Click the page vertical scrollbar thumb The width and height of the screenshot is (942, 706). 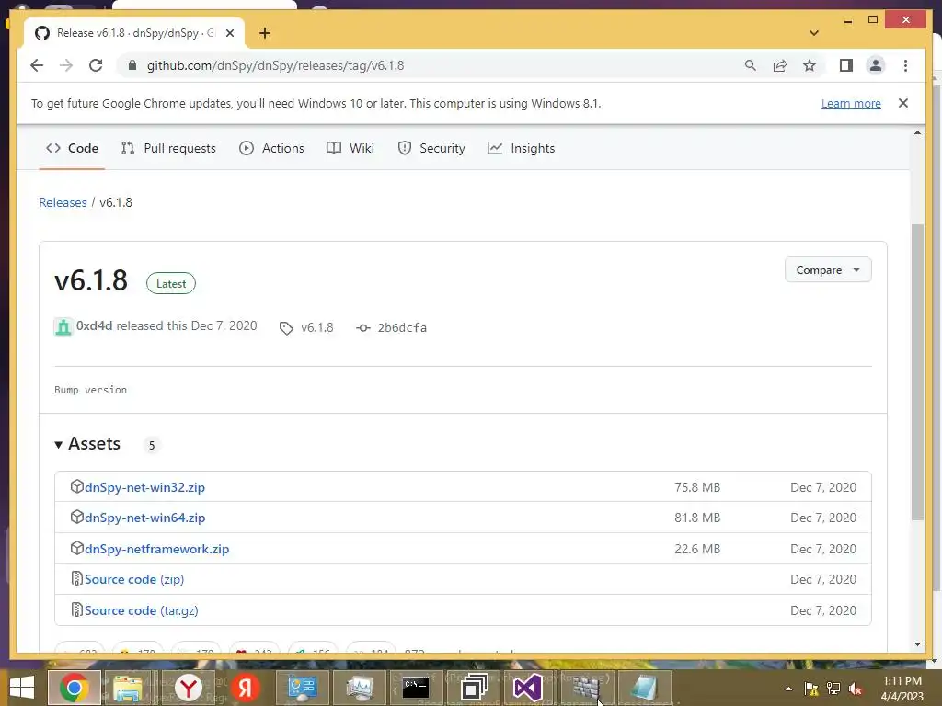[917, 372]
